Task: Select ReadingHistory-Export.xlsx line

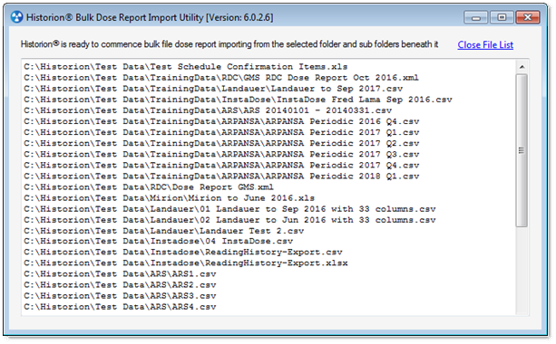Action: tap(186, 263)
